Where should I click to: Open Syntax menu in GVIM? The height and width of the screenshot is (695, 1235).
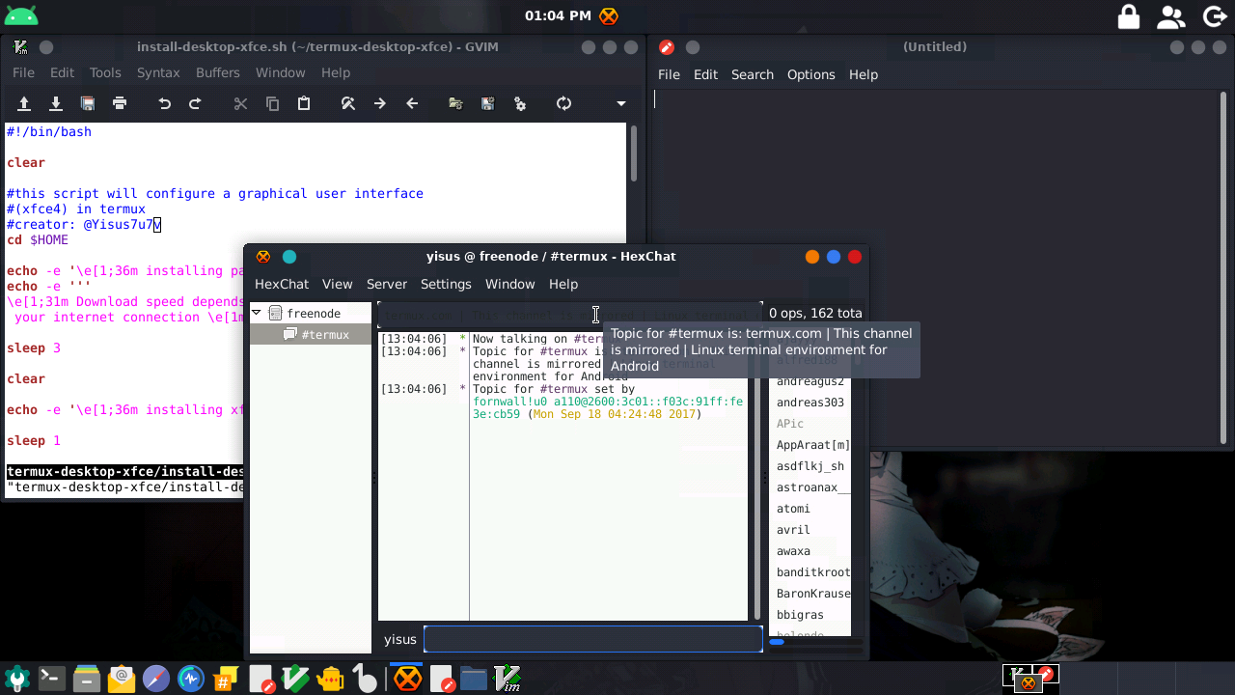tap(158, 72)
